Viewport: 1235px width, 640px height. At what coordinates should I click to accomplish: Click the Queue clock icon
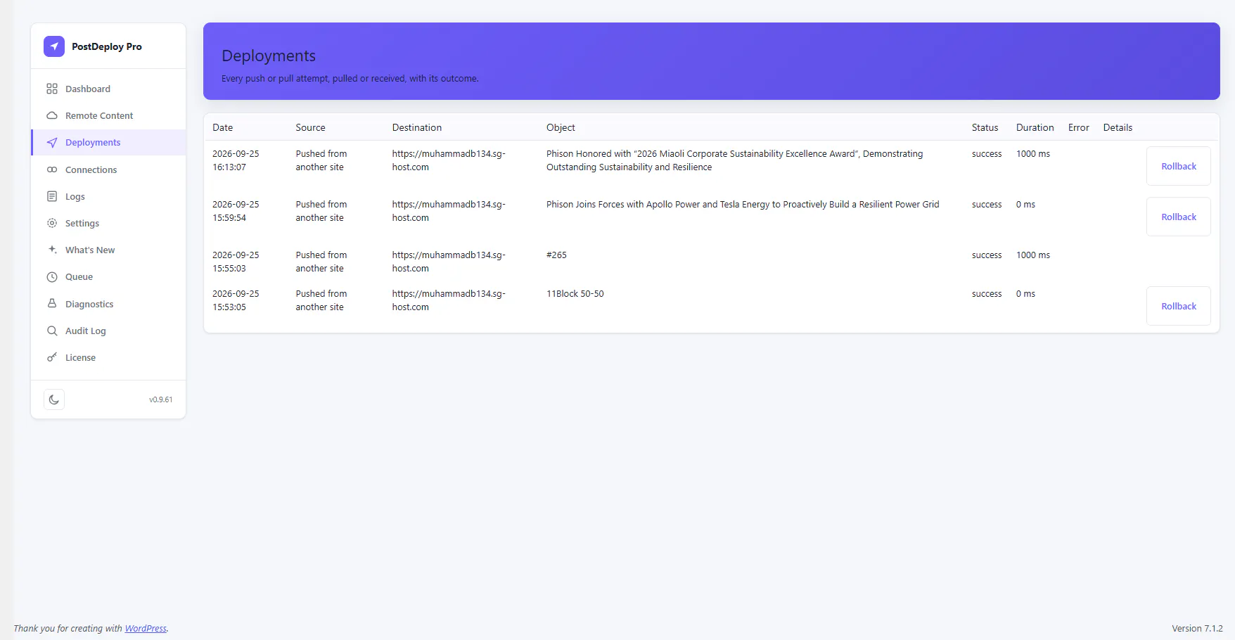click(x=52, y=277)
